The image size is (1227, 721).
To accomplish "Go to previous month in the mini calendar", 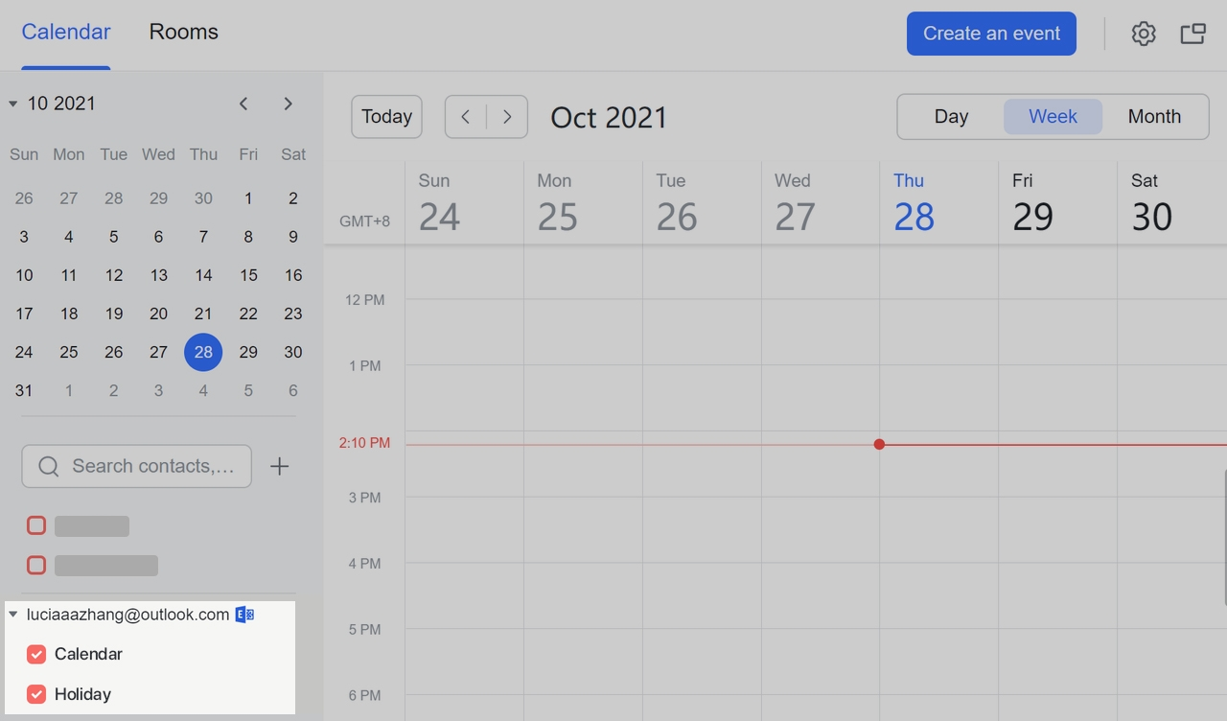I will [243, 104].
